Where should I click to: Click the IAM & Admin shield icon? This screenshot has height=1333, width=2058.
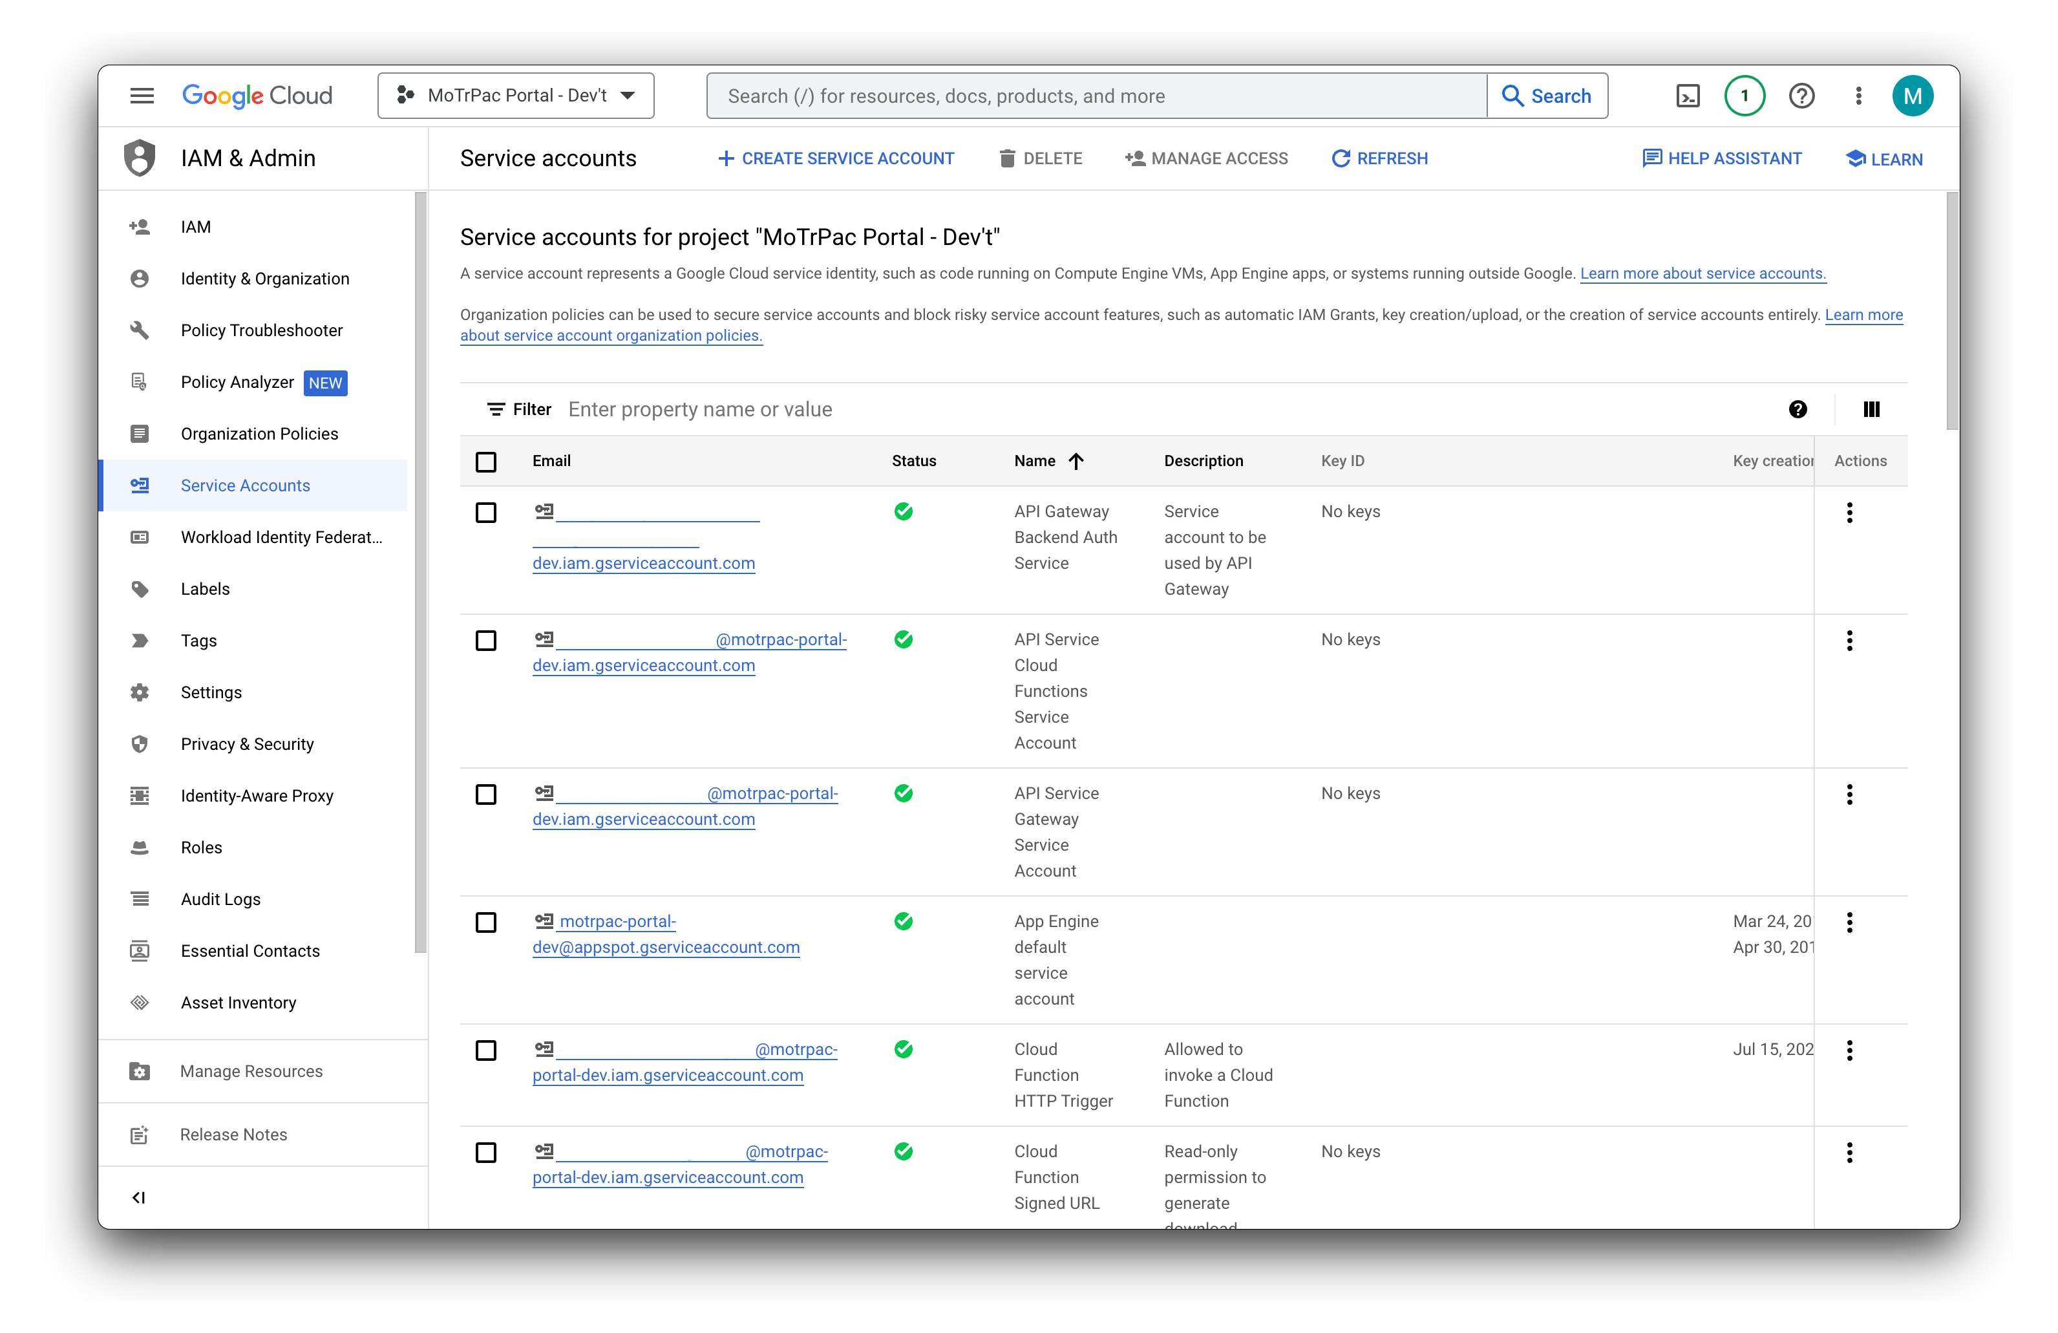click(139, 158)
